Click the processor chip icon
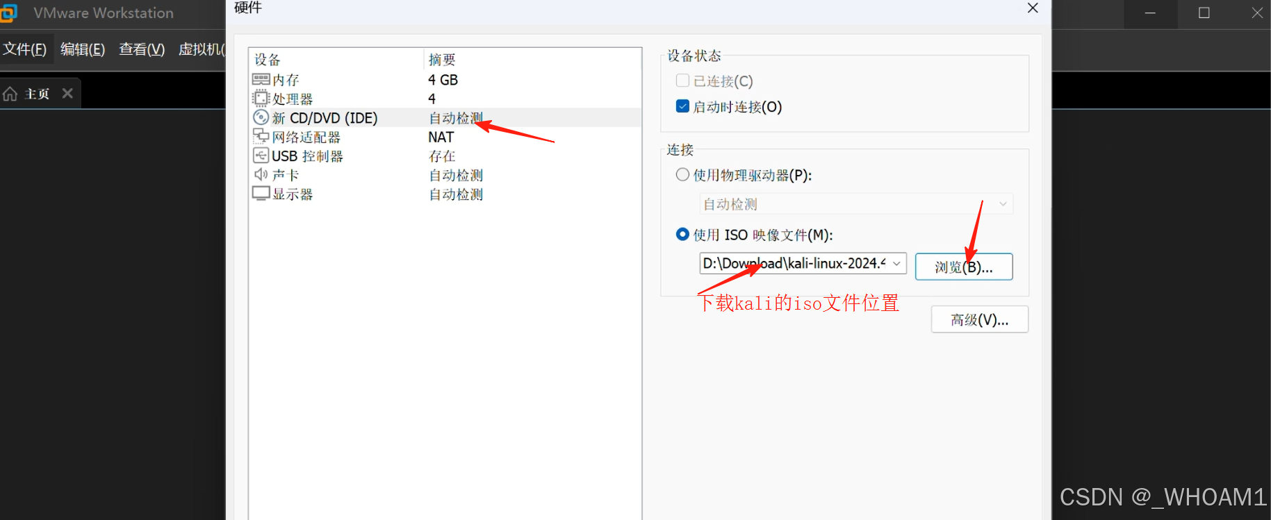The image size is (1271, 520). (261, 99)
